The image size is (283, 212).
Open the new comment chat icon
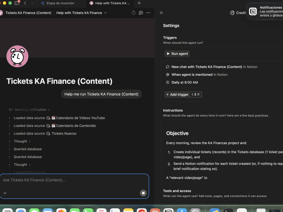tap(141, 13)
